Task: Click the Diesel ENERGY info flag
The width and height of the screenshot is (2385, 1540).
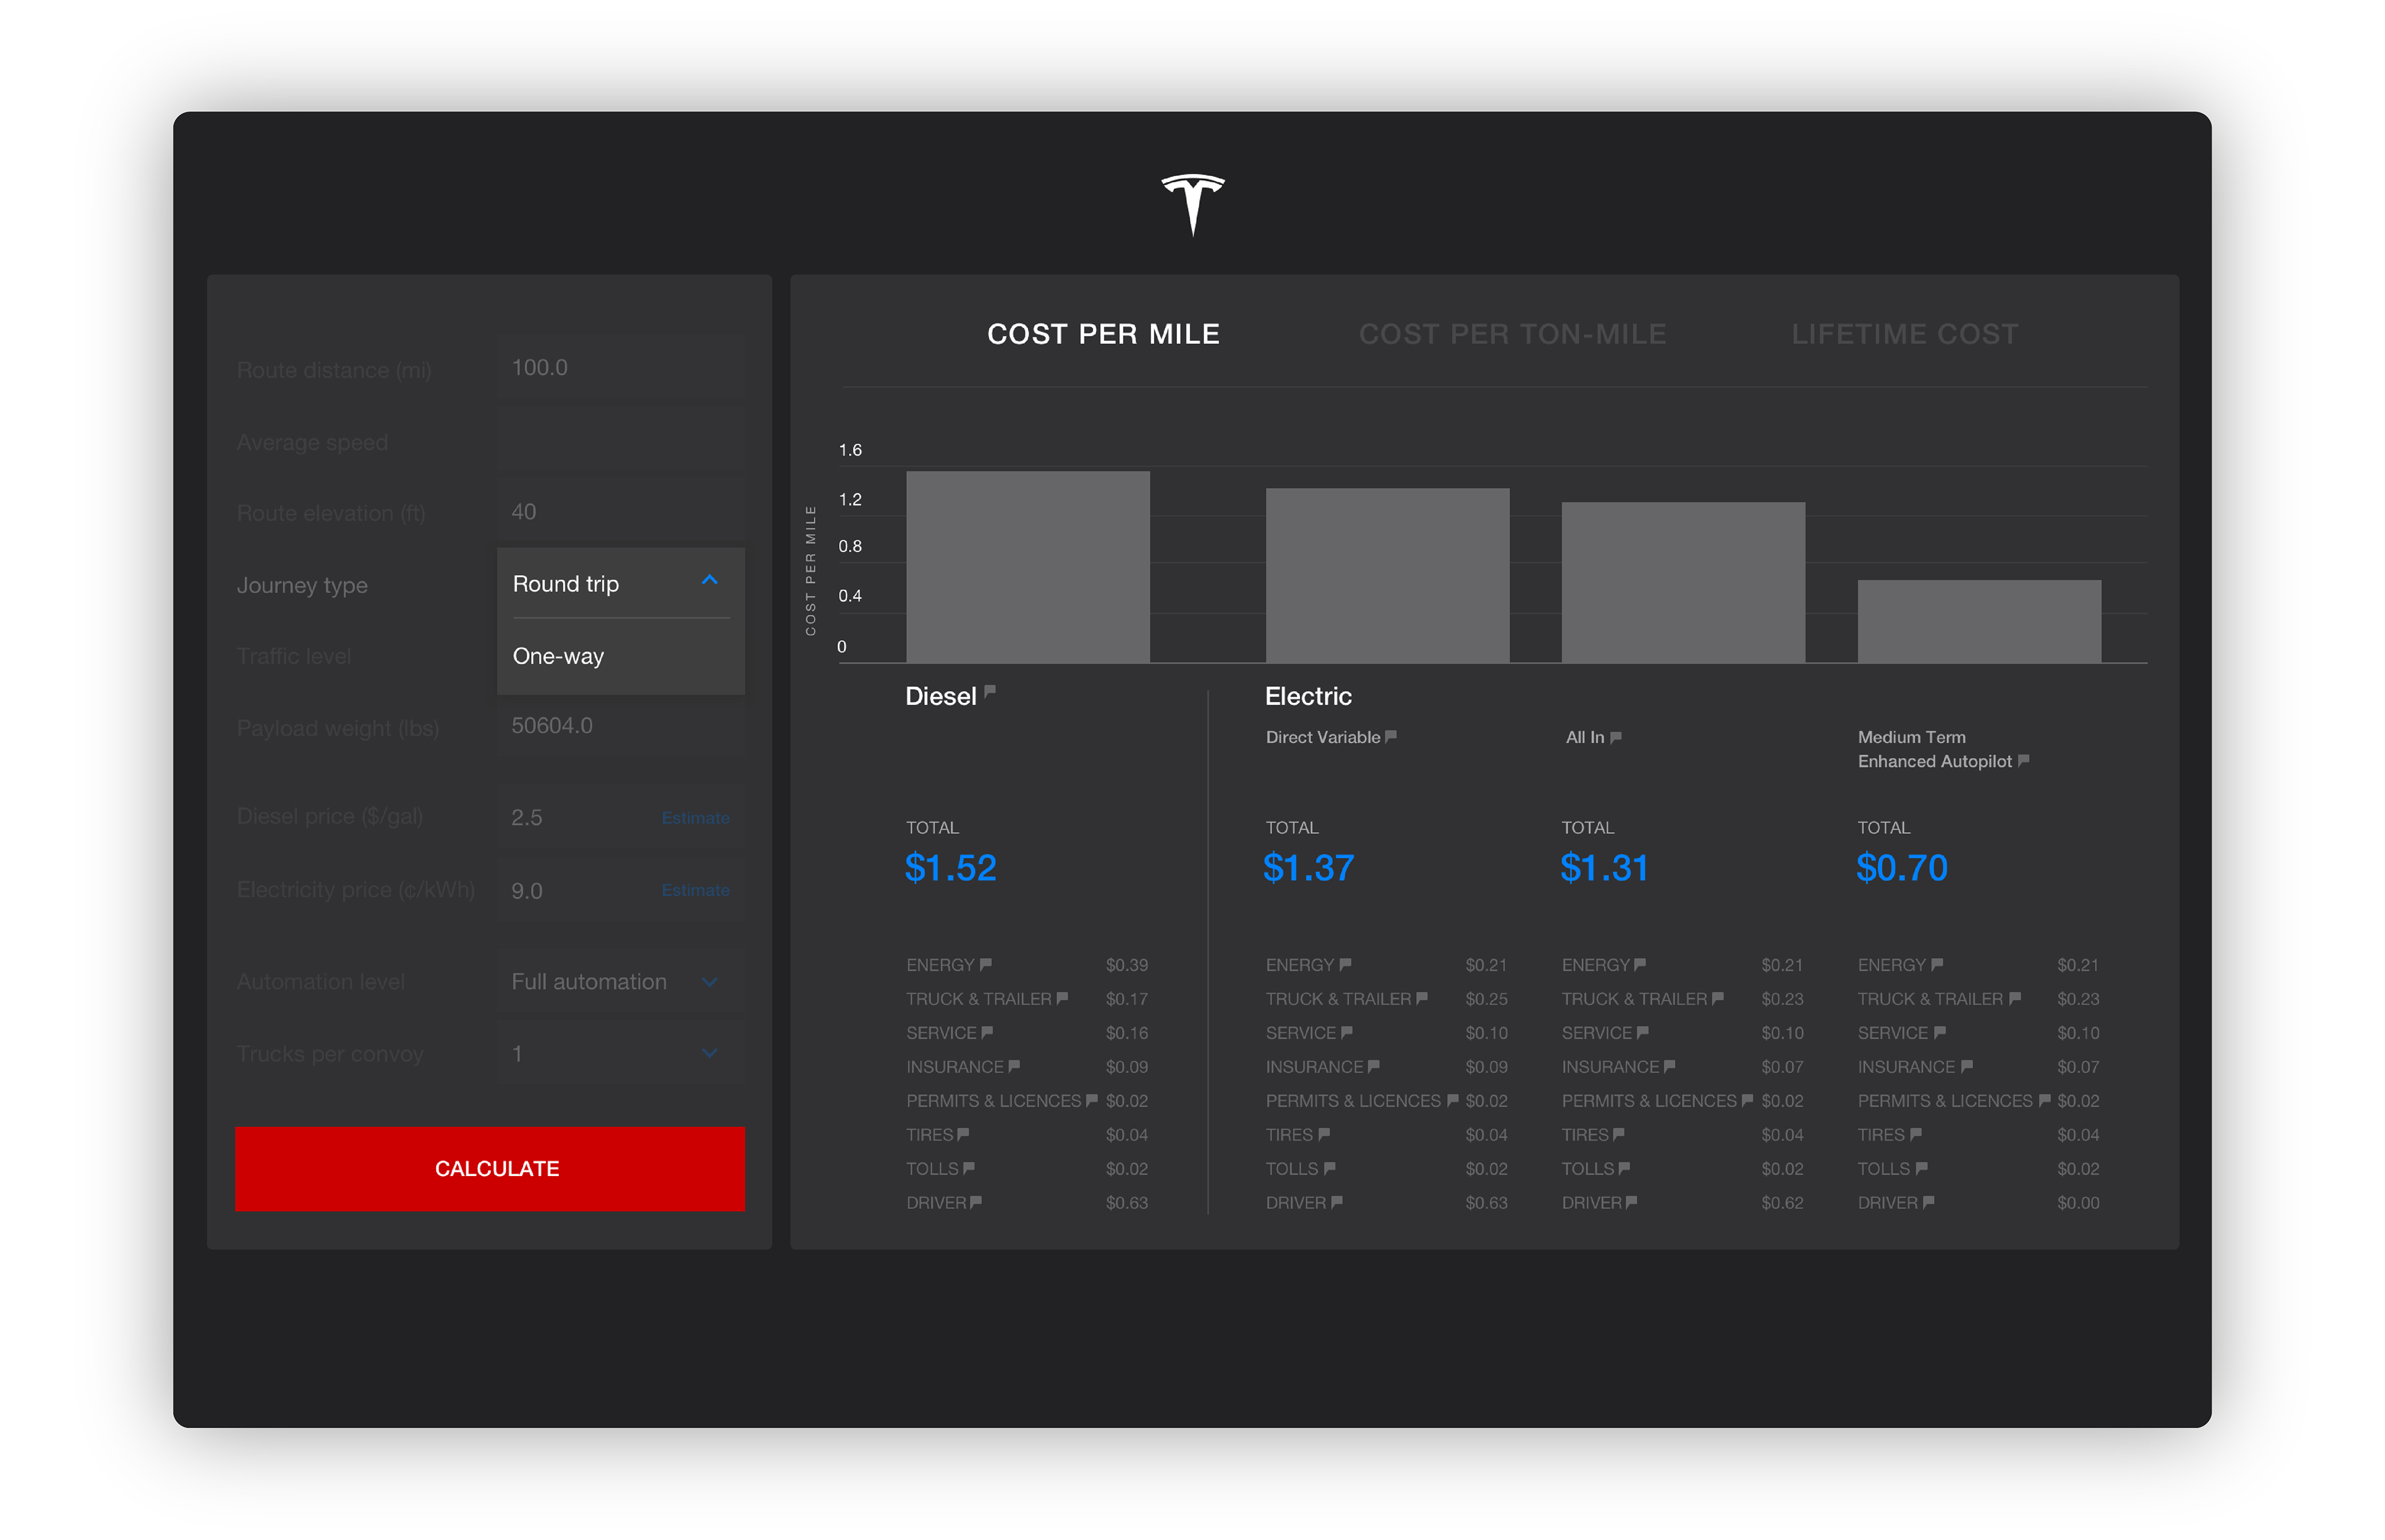Action: point(985,964)
